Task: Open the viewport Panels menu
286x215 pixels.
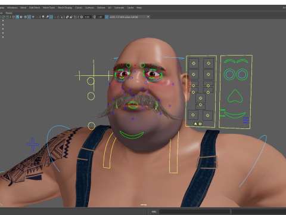Action: (9, 13)
